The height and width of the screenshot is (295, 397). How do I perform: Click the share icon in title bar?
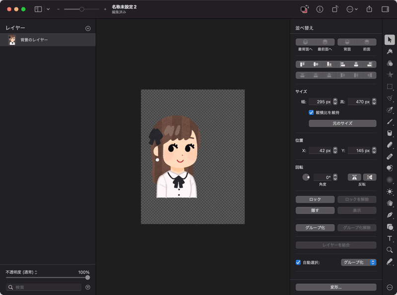click(x=369, y=9)
